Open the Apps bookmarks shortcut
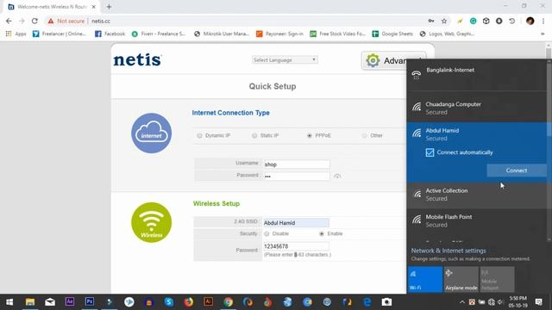The width and height of the screenshot is (552, 310). tap(16, 34)
